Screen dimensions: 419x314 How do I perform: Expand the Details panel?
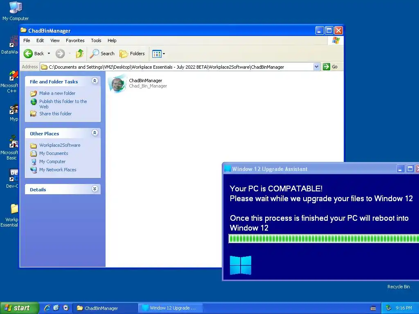95,189
